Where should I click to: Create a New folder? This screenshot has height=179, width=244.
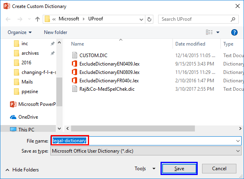(x=56, y=32)
